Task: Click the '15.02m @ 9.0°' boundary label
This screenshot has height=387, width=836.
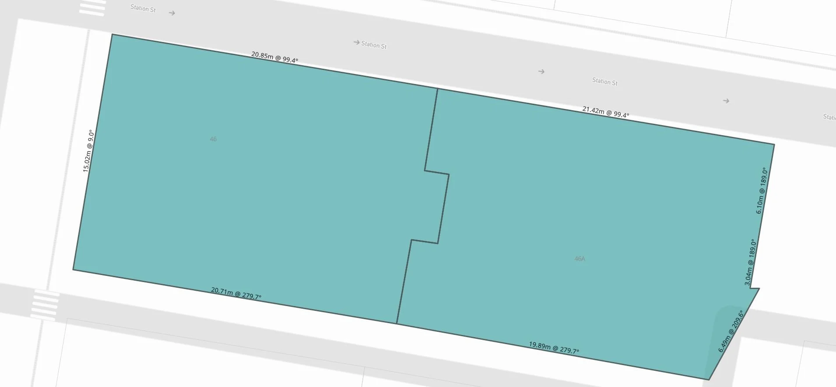Action: 88,151
